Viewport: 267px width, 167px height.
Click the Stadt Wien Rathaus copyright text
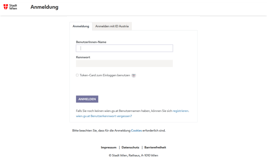click(x=133, y=155)
